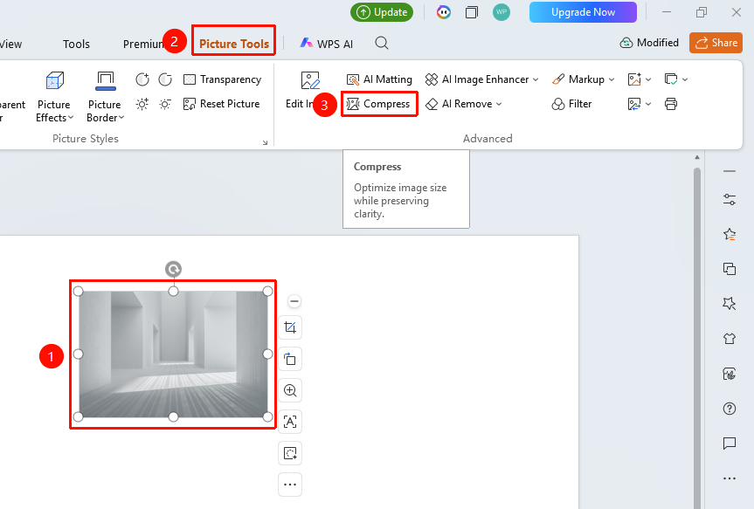
Task: Increase brightness with the sun plus icon
Action: coord(142,104)
